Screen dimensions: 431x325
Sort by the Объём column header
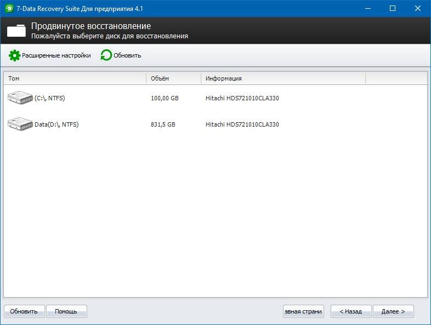(174, 78)
